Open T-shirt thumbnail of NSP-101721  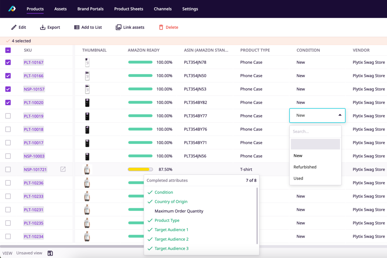tap(87, 169)
